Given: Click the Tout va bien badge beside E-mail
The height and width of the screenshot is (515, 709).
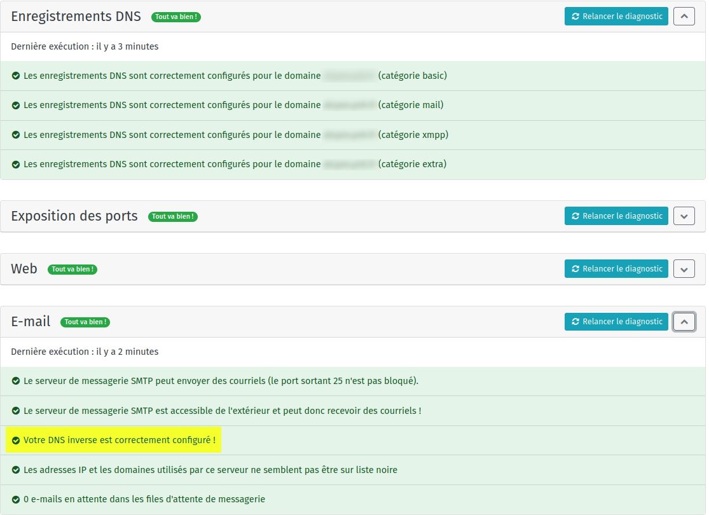Looking at the screenshot, I should tap(85, 322).
